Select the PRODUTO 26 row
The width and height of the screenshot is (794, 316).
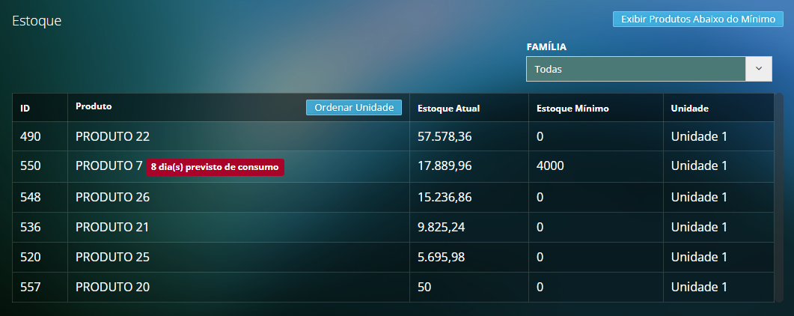pos(113,197)
